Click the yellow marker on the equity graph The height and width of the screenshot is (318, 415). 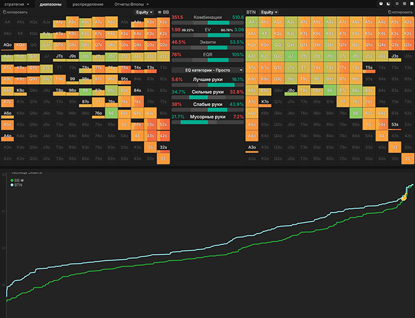click(405, 198)
